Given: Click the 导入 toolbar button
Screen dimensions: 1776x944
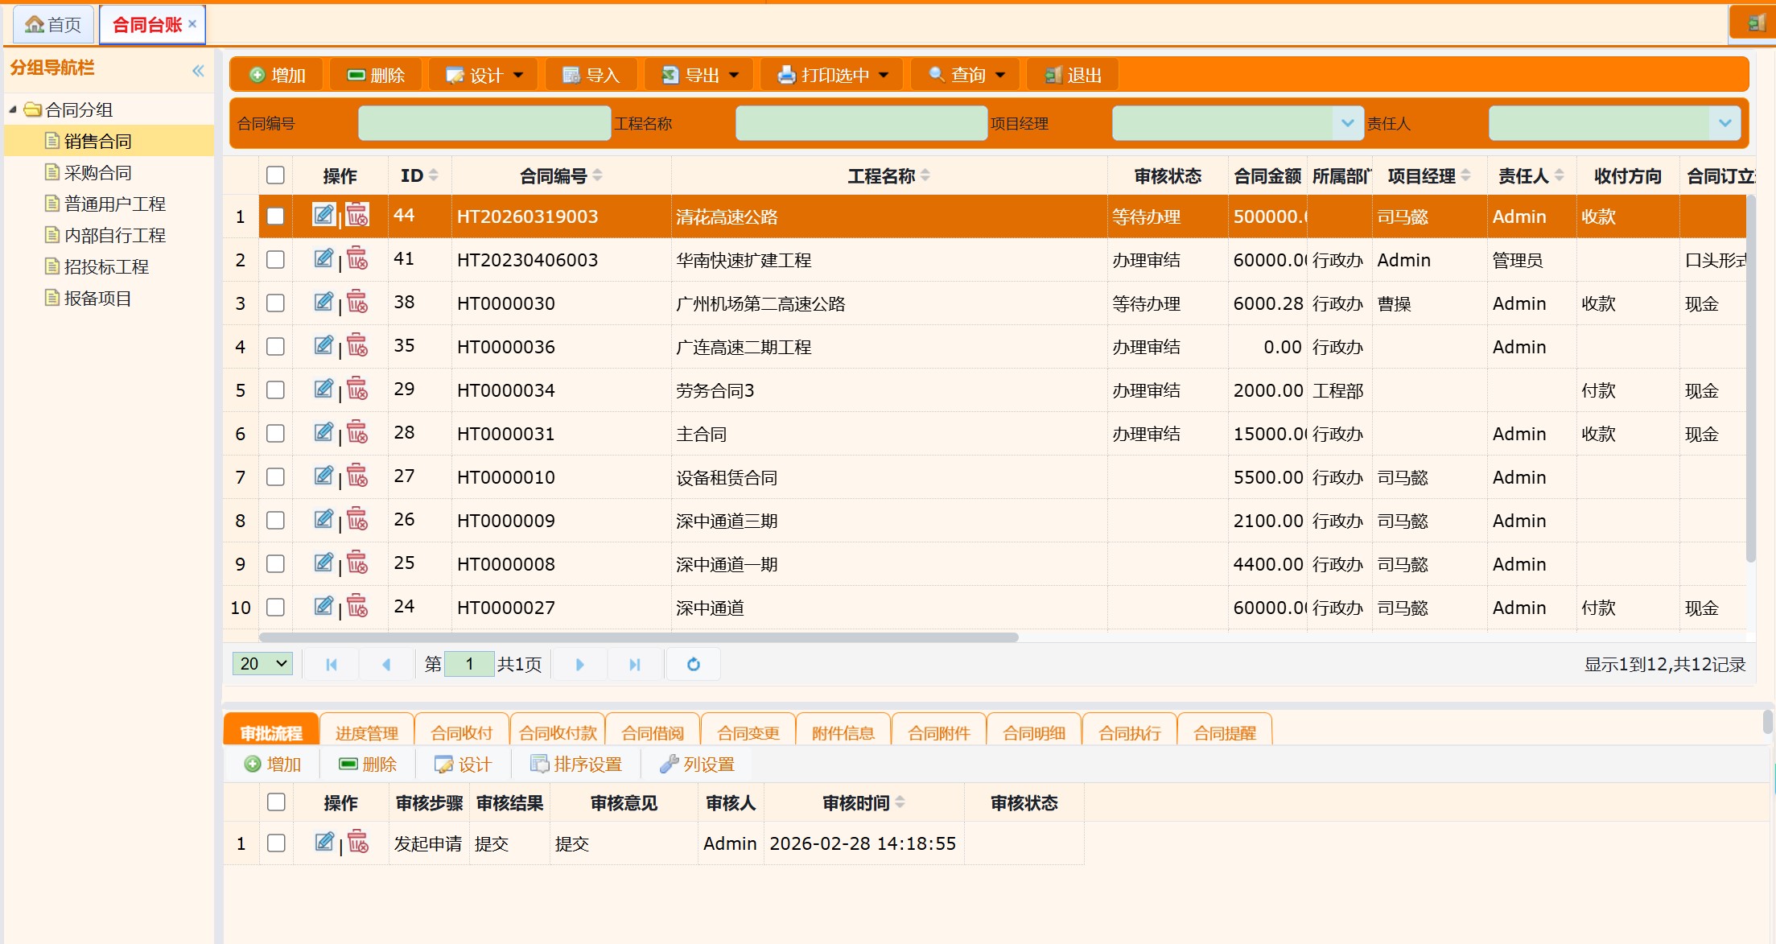Looking at the screenshot, I should pyautogui.click(x=591, y=75).
